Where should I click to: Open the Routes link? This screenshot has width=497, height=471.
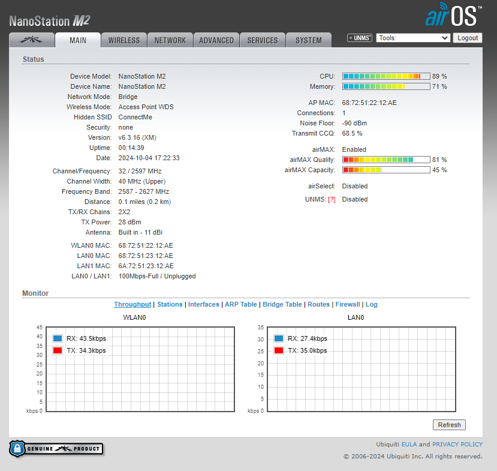point(318,304)
